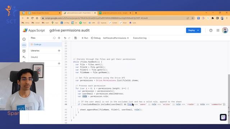Open the floating widget icon at bottom right
Viewport: 230px width, 129px height.
click(223, 117)
